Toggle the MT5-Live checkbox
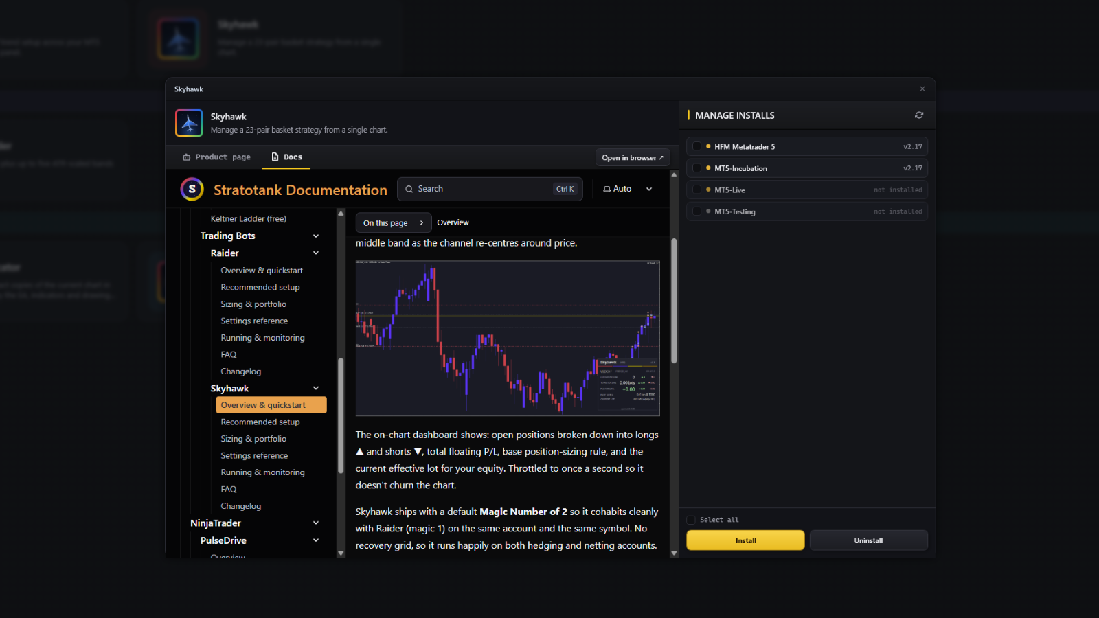This screenshot has height=618, width=1099. [696, 190]
